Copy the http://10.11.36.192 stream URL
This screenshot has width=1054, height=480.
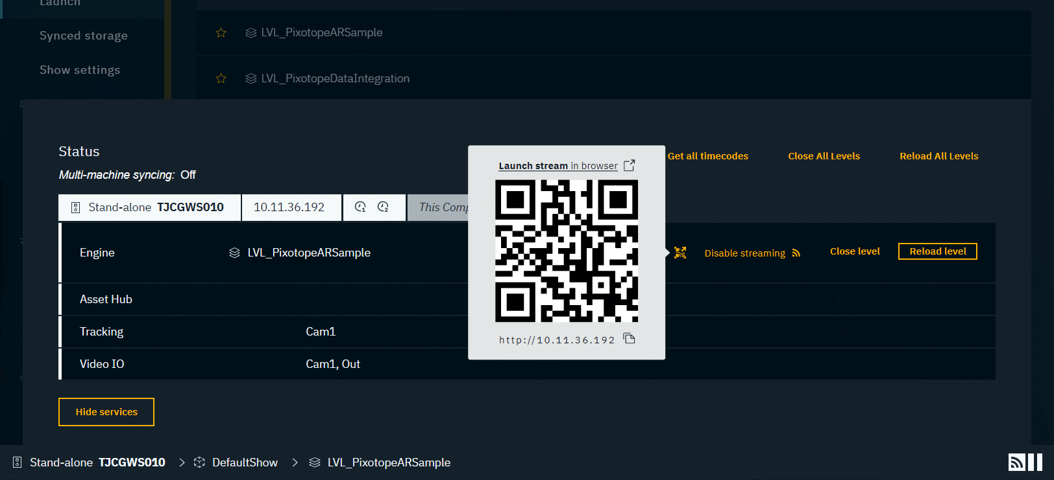point(629,339)
